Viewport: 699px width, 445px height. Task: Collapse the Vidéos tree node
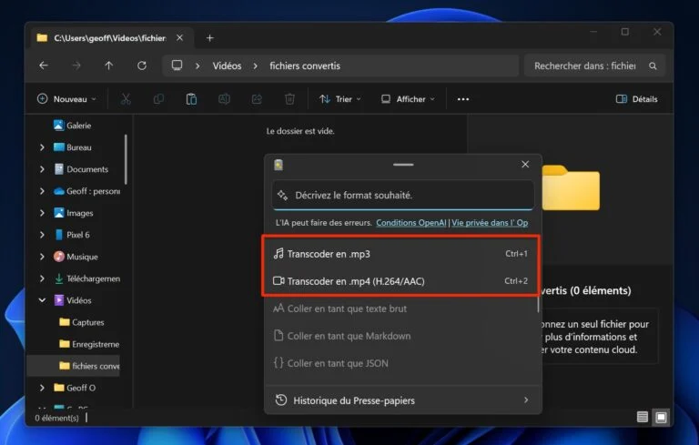click(42, 300)
